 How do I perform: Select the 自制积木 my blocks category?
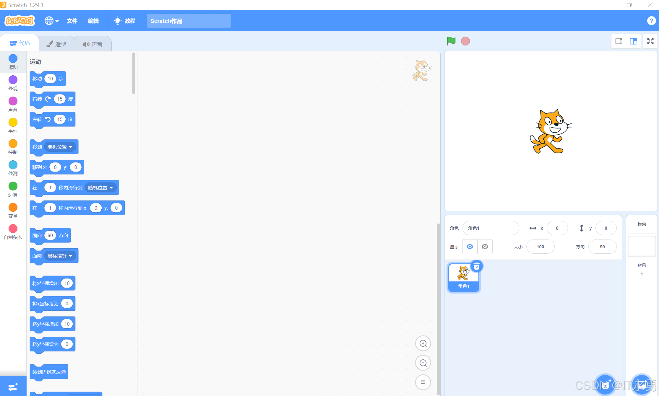pos(13,232)
